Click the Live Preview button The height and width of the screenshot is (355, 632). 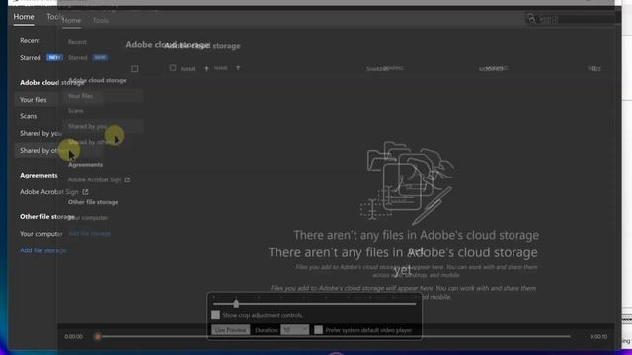(230, 330)
